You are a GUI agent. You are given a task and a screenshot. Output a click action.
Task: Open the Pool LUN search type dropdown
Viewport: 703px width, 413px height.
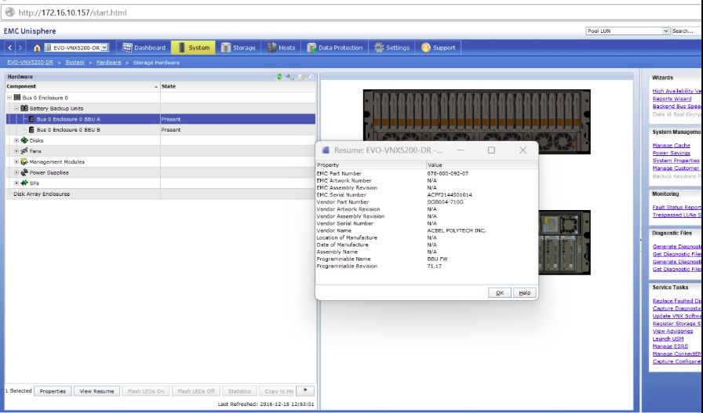point(666,31)
